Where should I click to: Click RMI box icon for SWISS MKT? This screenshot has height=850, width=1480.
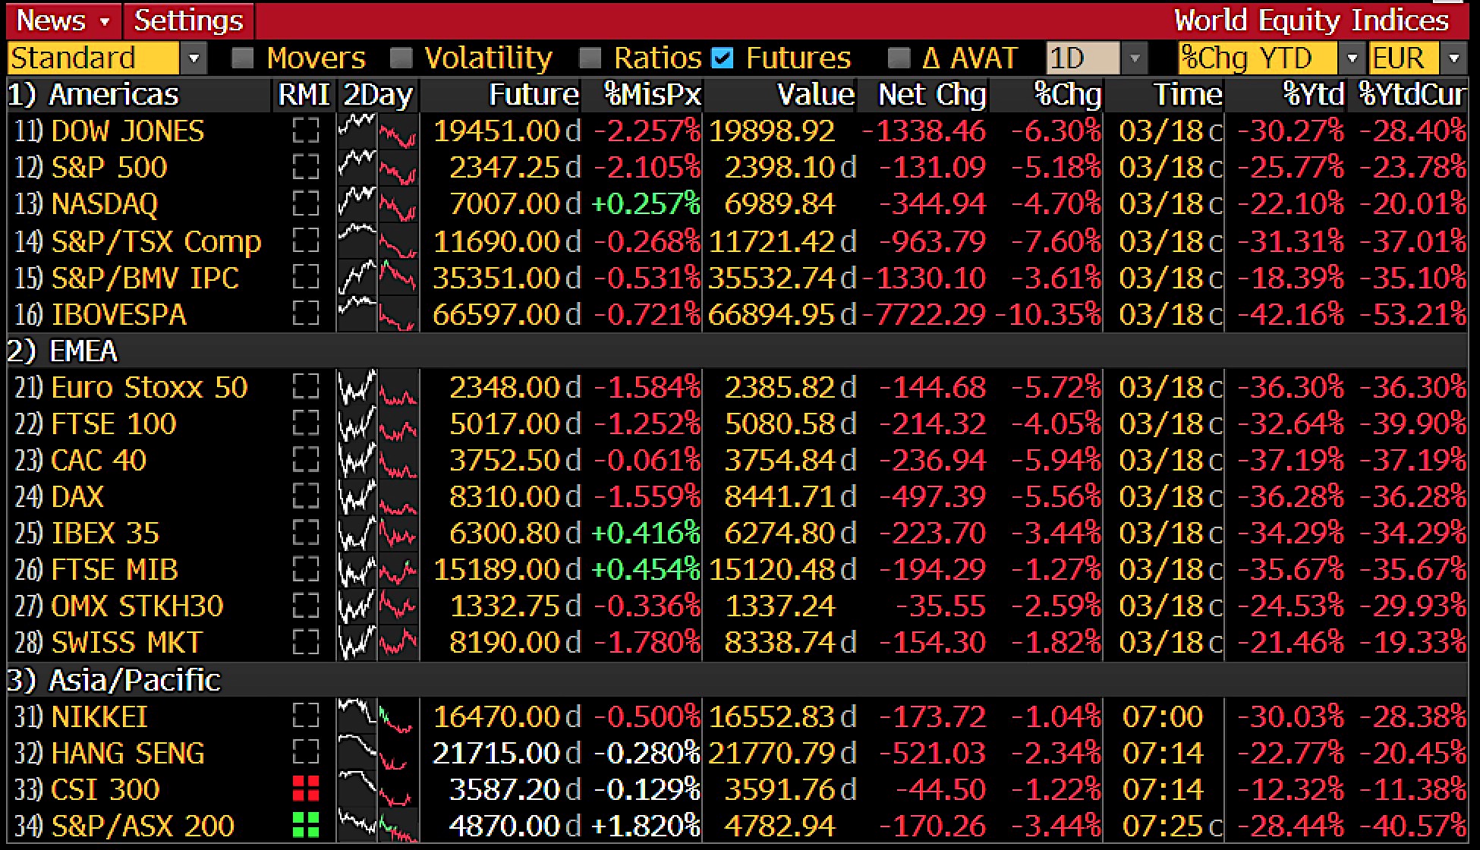pyautogui.click(x=306, y=643)
